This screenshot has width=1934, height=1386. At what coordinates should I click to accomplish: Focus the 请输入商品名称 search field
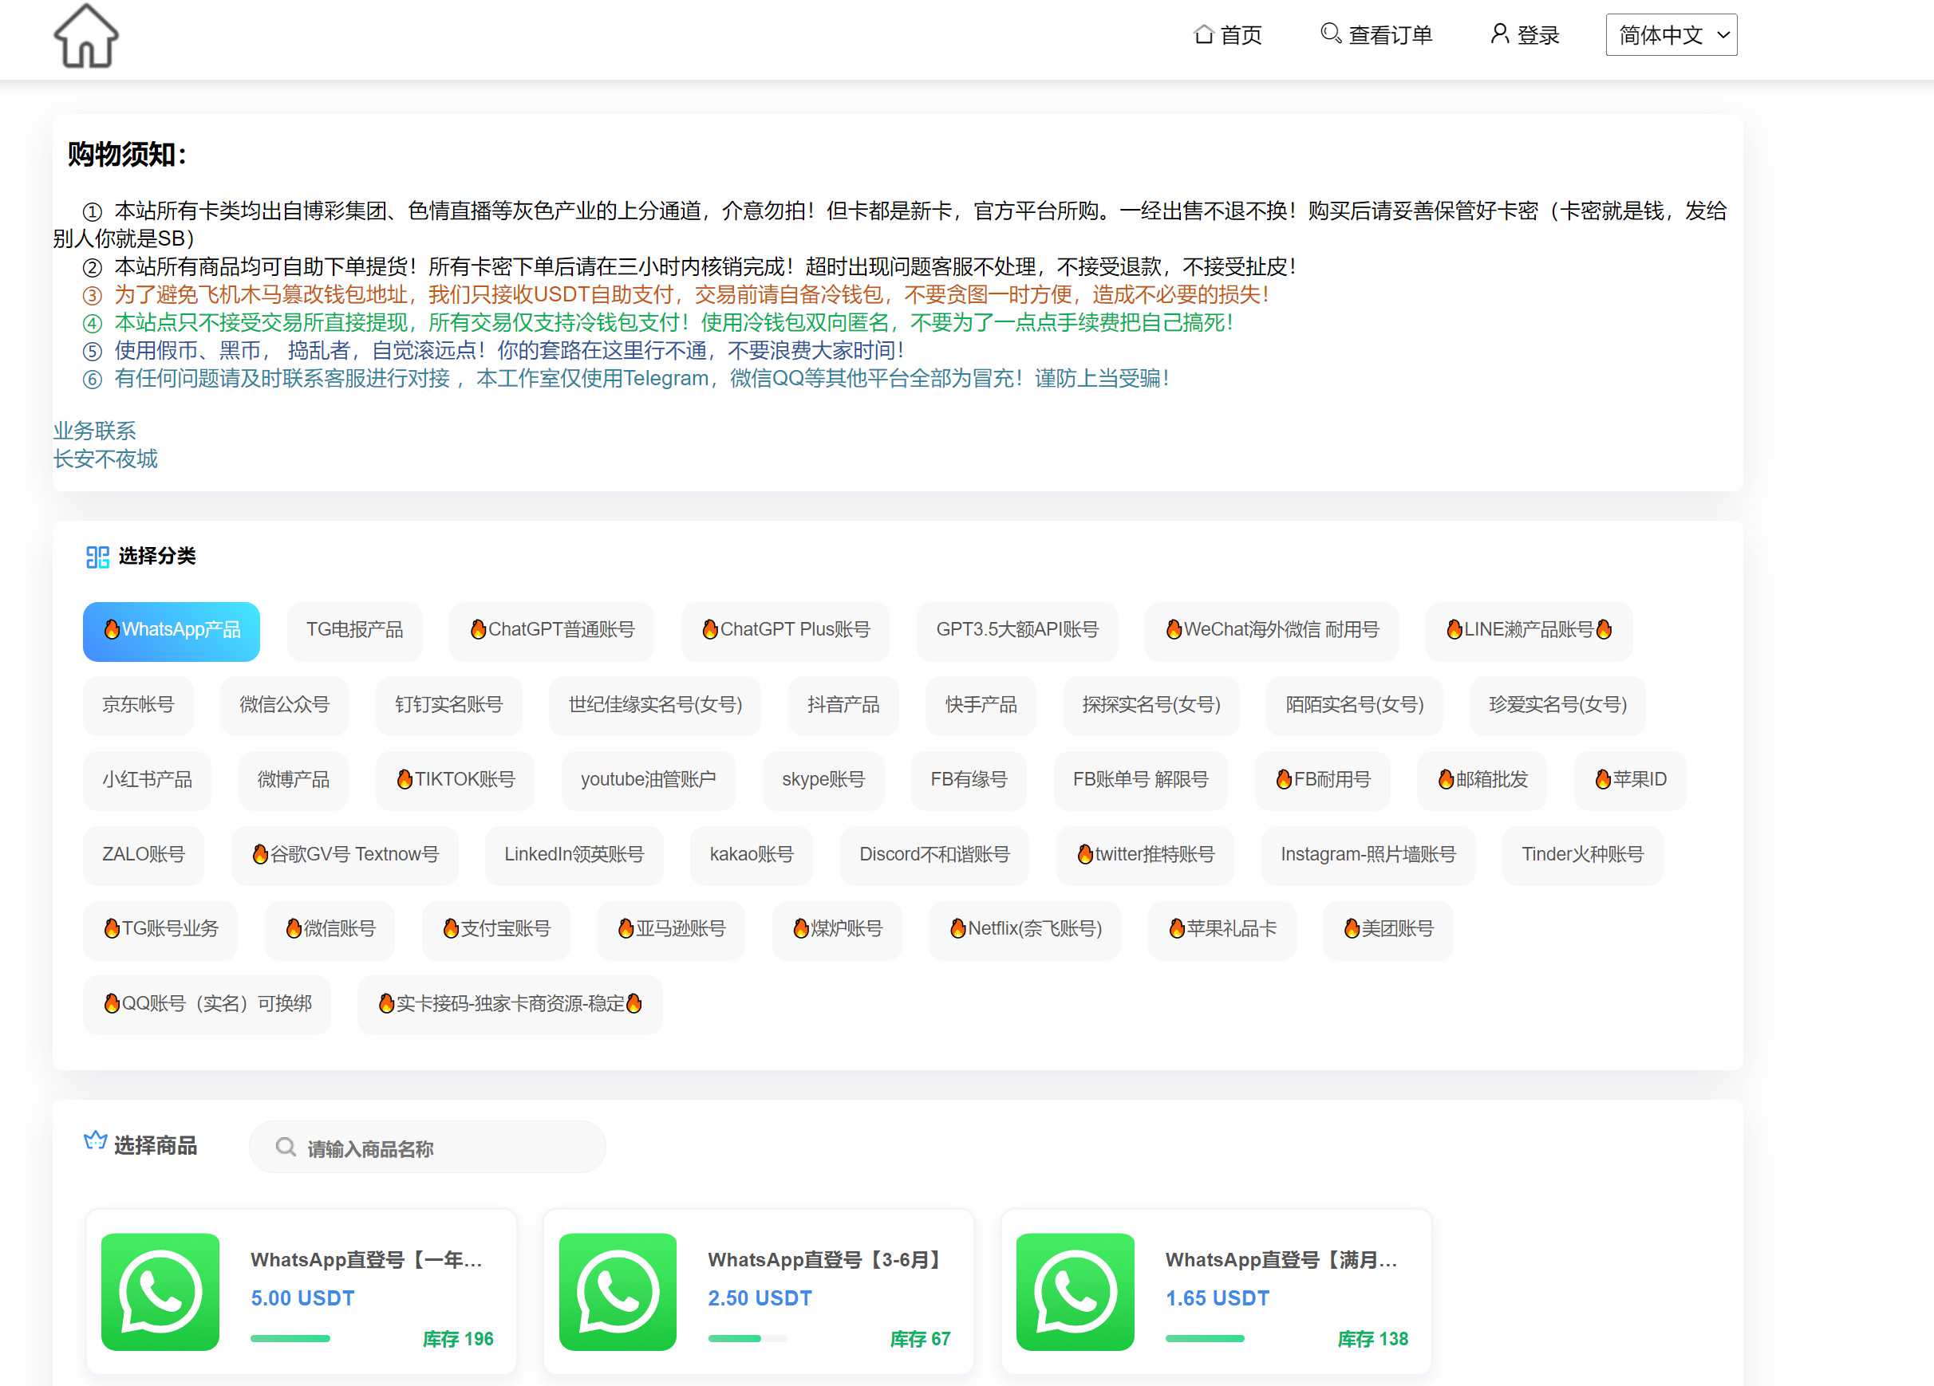(x=427, y=1148)
